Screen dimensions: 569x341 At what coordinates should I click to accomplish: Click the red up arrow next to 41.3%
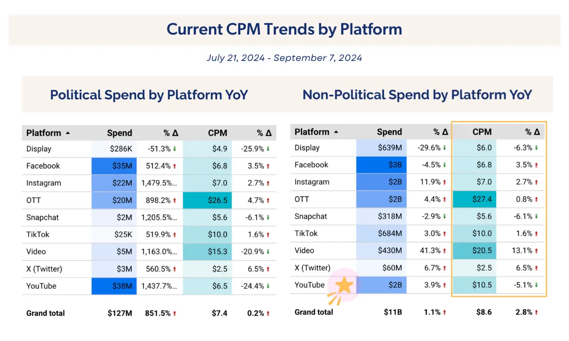point(445,251)
